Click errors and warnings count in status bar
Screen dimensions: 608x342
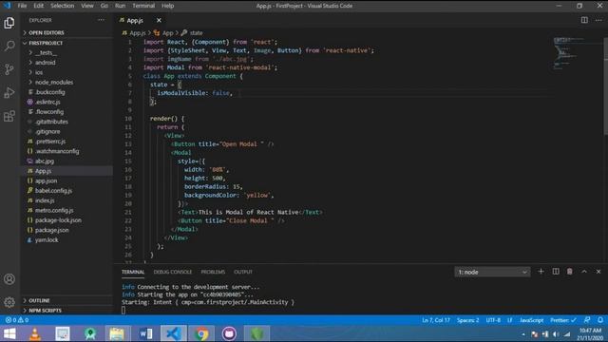[17, 320]
